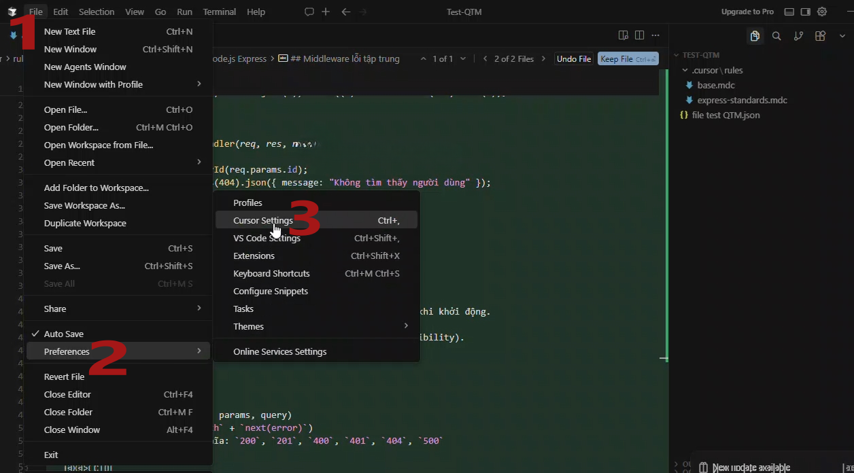The height and width of the screenshot is (473, 854).
Task: Click the split editor icon
Action: 639,35
